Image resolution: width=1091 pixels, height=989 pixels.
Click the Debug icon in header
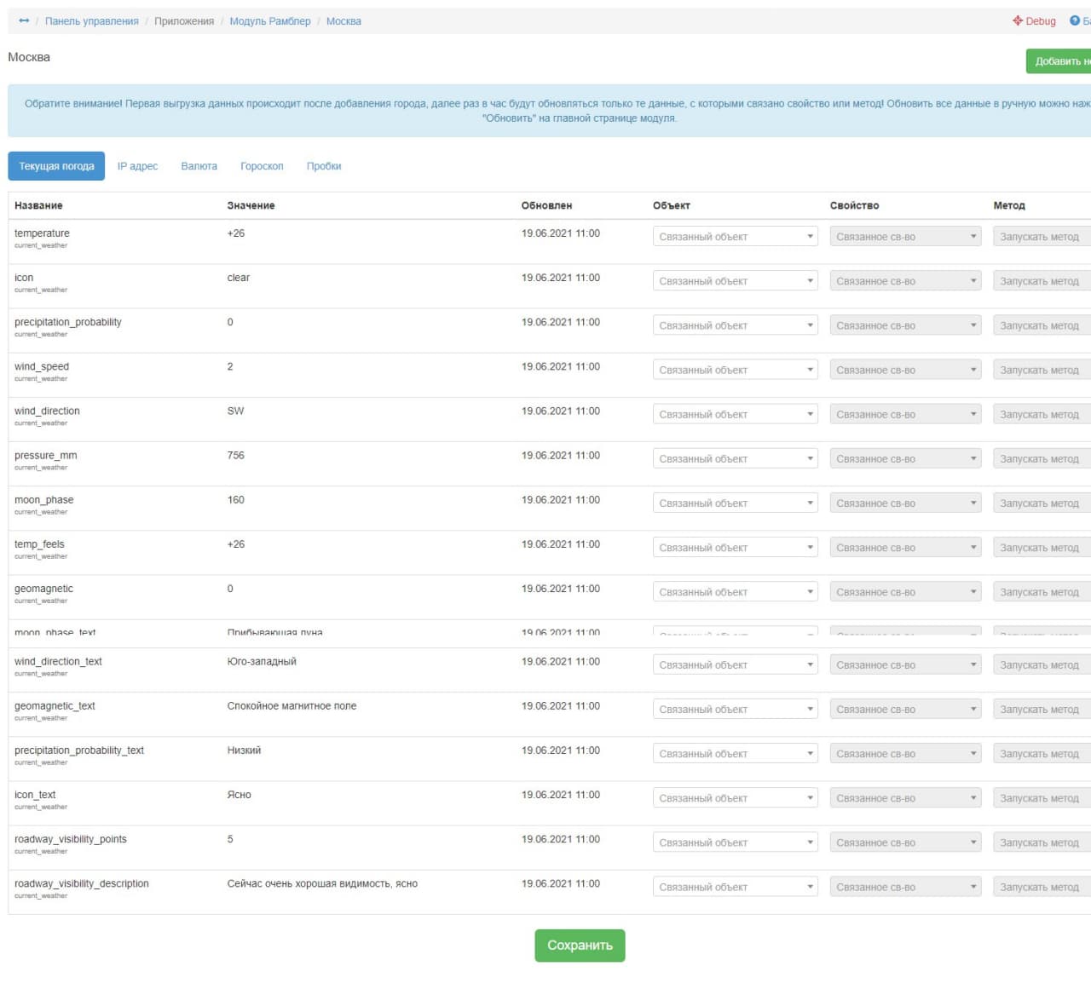click(x=1018, y=21)
